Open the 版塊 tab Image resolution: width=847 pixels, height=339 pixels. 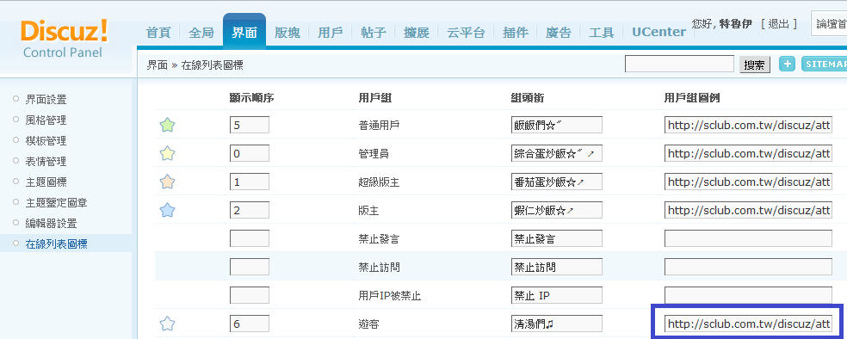click(287, 33)
